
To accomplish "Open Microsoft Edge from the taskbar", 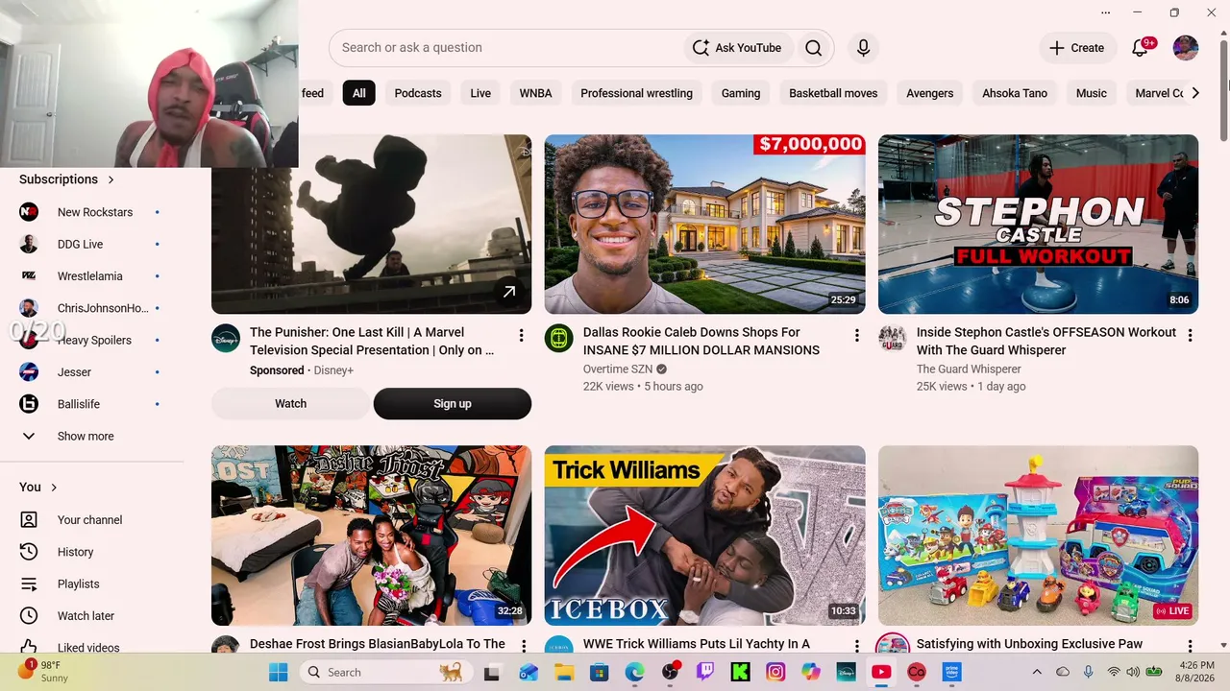I will pos(634,672).
